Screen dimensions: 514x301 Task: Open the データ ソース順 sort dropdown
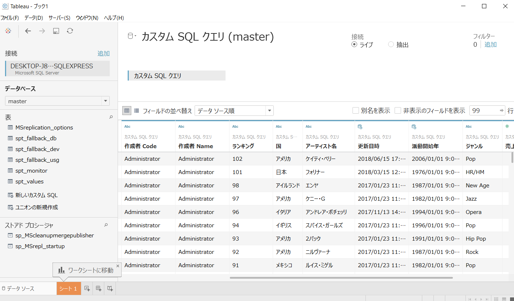click(x=269, y=110)
